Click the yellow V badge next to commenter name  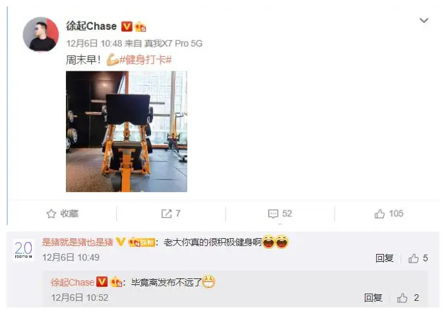point(121,242)
